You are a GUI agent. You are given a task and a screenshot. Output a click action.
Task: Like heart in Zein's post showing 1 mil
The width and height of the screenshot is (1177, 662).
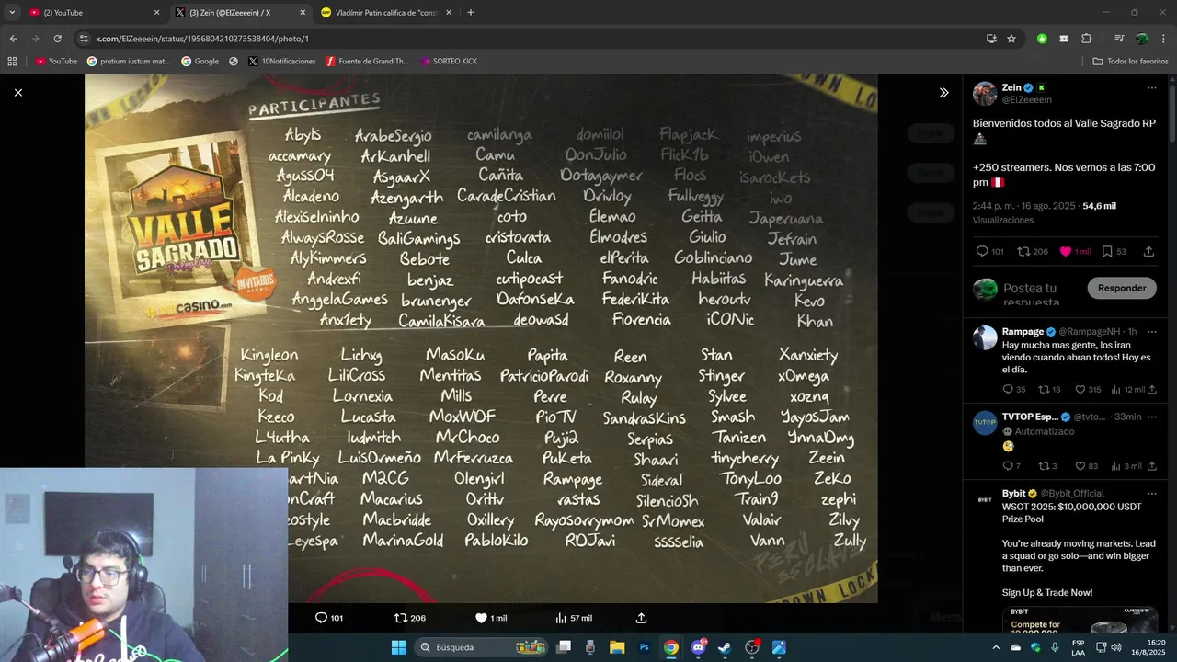tap(1066, 251)
